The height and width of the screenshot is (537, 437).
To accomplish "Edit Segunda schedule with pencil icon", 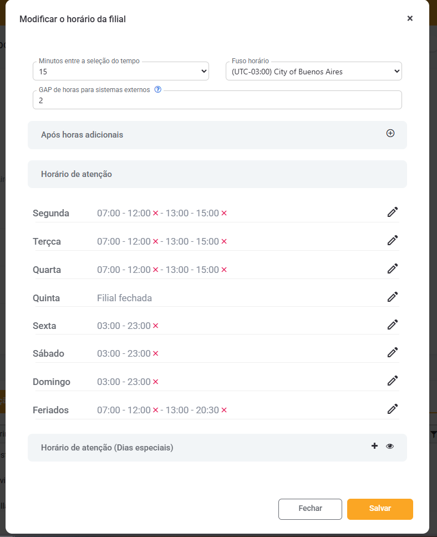I will (393, 212).
